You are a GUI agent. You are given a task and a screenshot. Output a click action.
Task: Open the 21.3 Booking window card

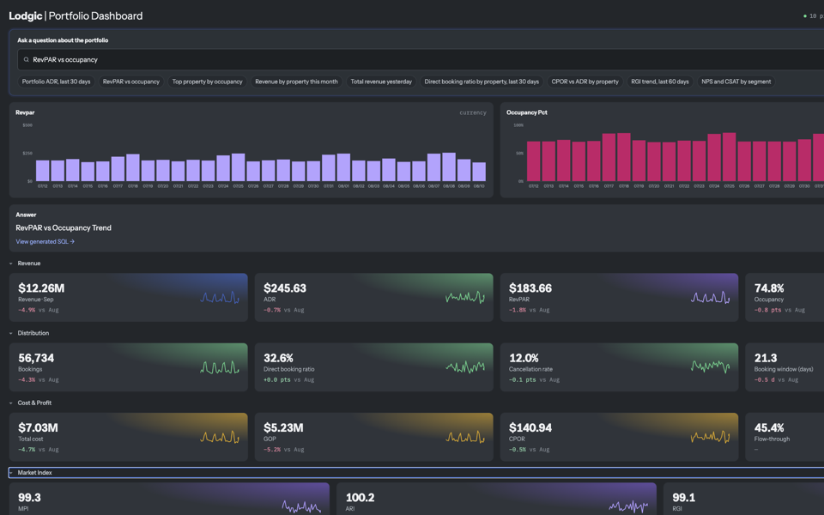[x=785, y=367]
